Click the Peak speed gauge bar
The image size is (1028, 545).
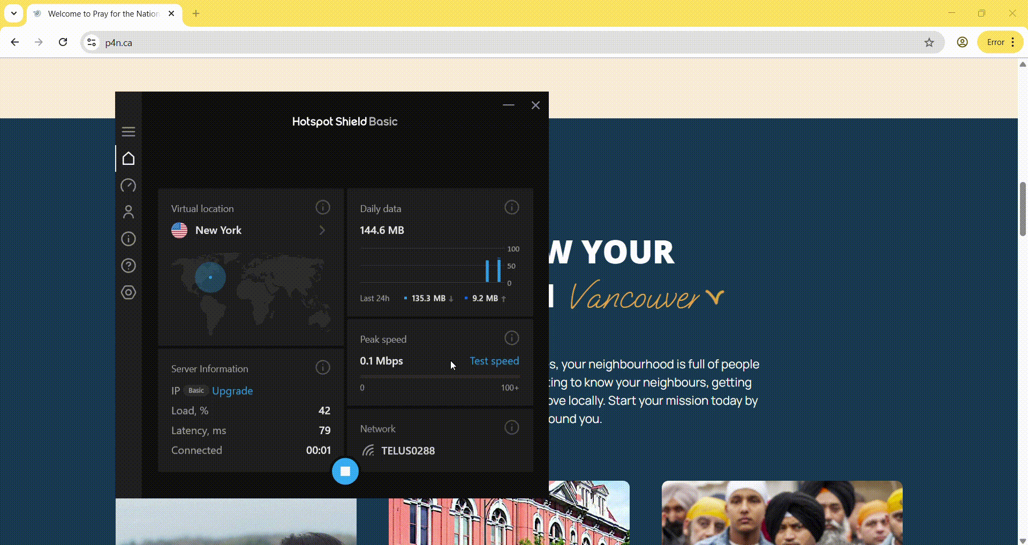[439, 377]
